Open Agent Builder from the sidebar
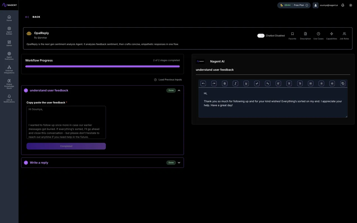This screenshot has width=357, height=223. (x=9, y=31)
